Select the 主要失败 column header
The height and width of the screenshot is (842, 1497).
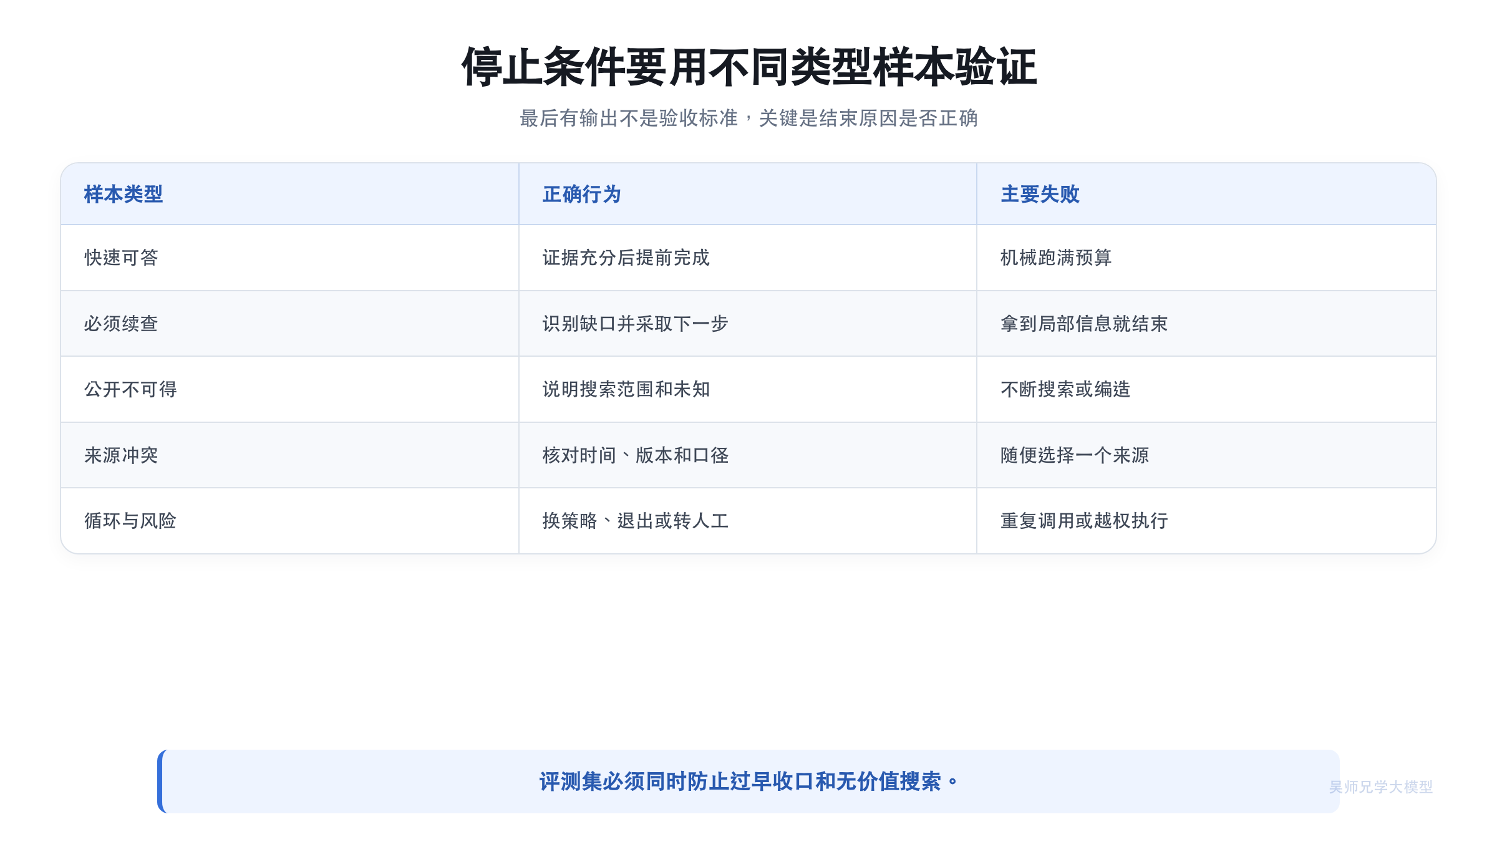(1206, 194)
